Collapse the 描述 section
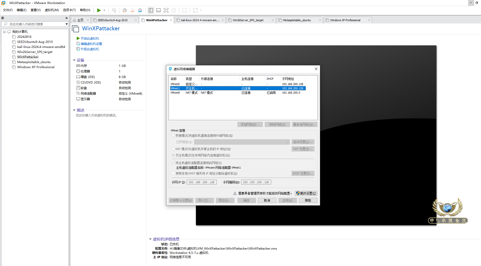Image resolution: width=481 pixels, height=266 pixels. (74, 110)
